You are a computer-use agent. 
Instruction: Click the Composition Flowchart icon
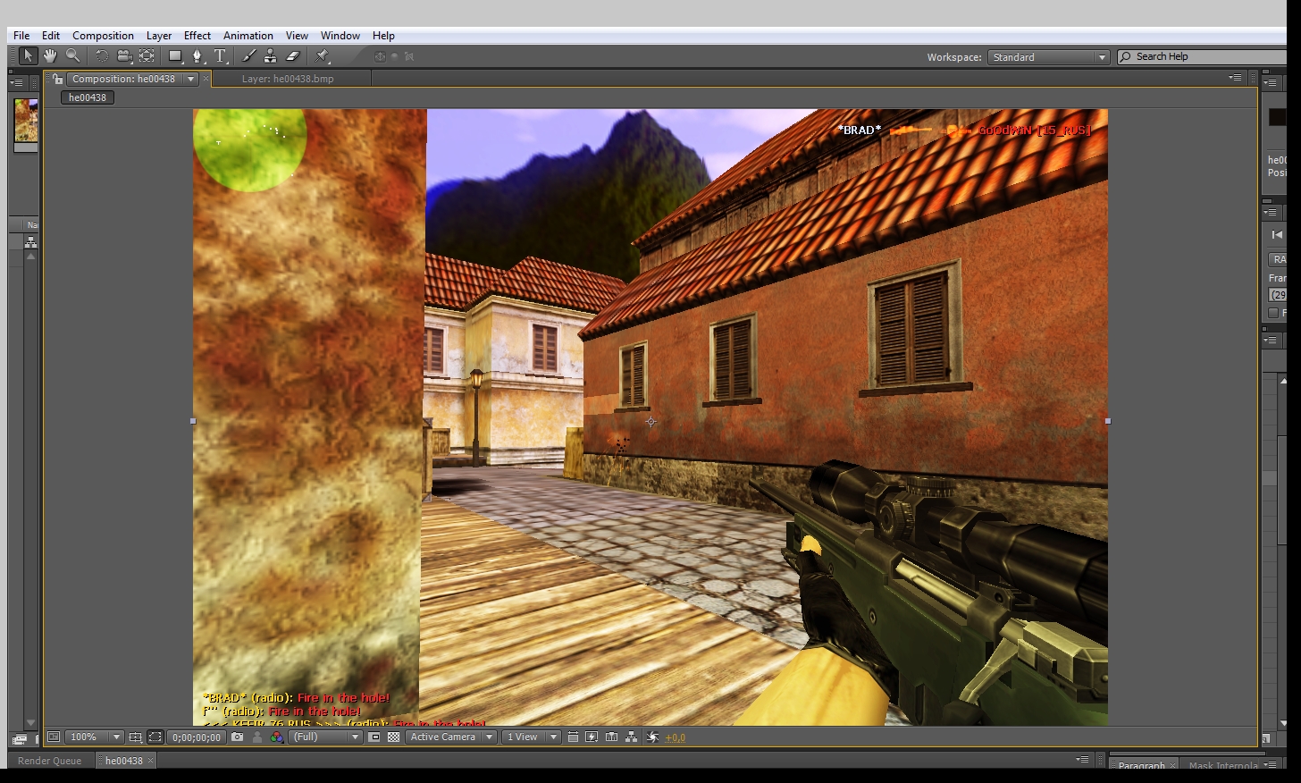coord(632,737)
